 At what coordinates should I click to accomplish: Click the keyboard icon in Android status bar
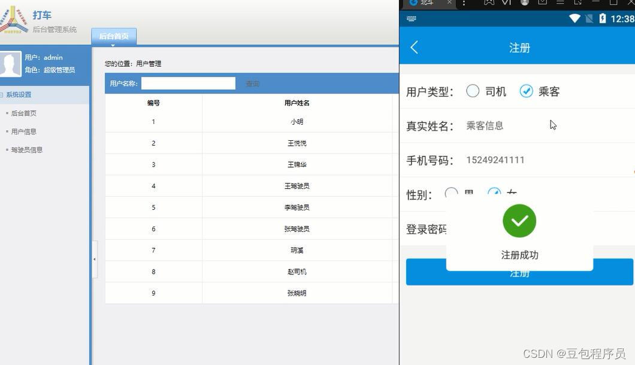click(x=412, y=19)
